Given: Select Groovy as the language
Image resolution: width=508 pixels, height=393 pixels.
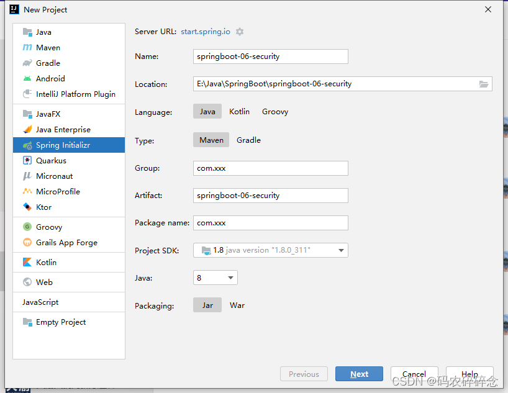Looking at the screenshot, I should pos(275,112).
